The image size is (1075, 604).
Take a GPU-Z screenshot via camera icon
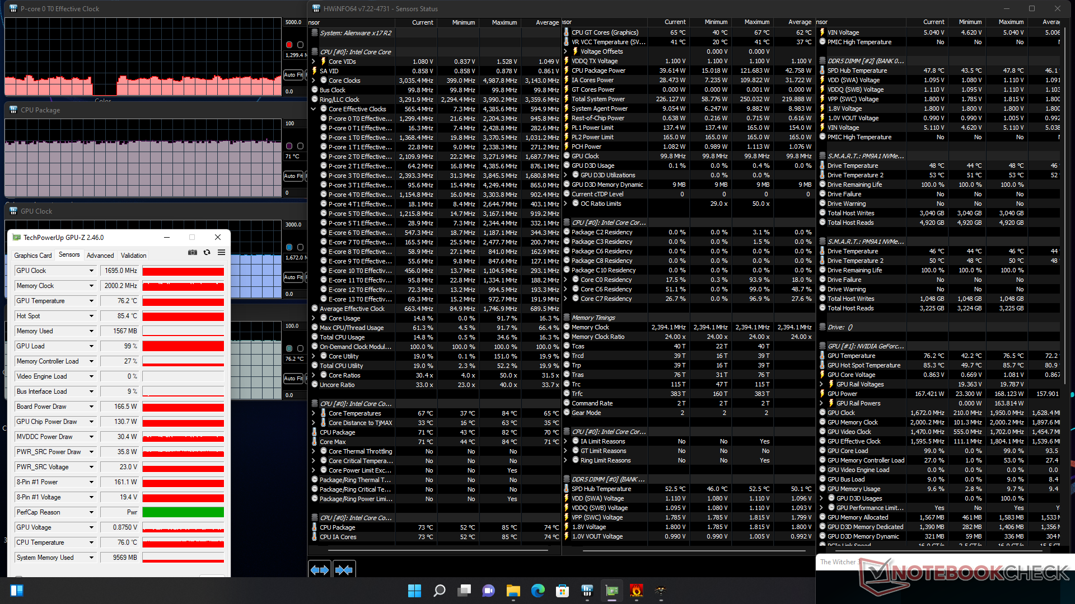point(193,253)
